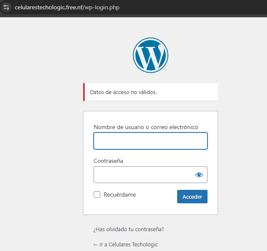This screenshot has height=251, width=267.
Task: Go back via Ir a Celulares Techologic link
Action: [126, 245]
